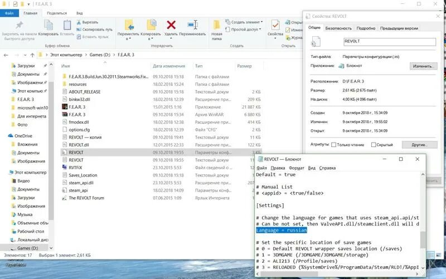The width and height of the screenshot is (446, 279).
Task: Click Скопировать путь in ribbon
Action: point(94,30)
